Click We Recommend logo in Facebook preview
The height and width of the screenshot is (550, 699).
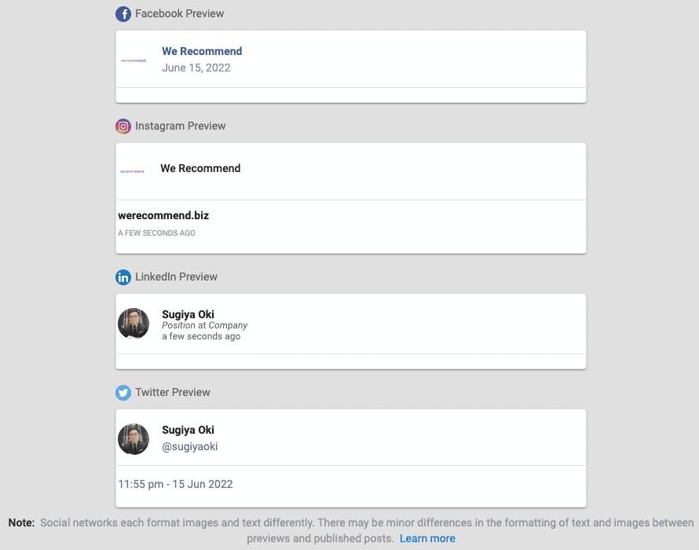tap(134, 60)
